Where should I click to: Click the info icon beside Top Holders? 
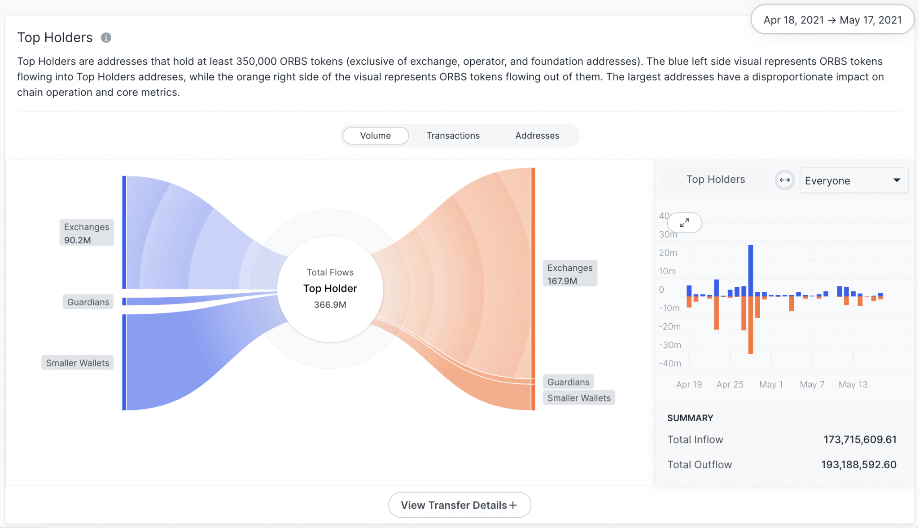pos(106,38)
